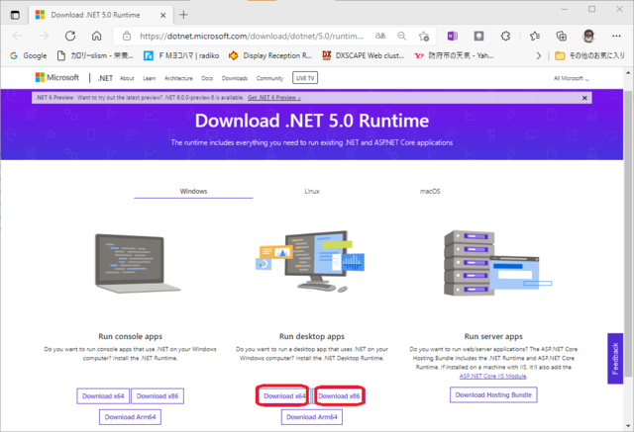Click the user profile avatar

588,36
